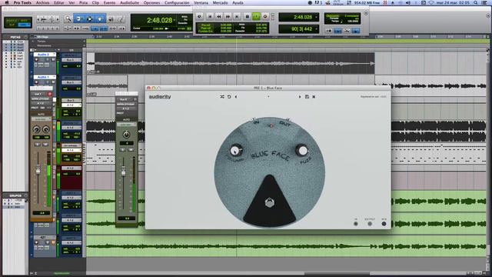This screenshot has height=277, width=492.
Task: Open the Ayuda menu
Action: (238, 2)
